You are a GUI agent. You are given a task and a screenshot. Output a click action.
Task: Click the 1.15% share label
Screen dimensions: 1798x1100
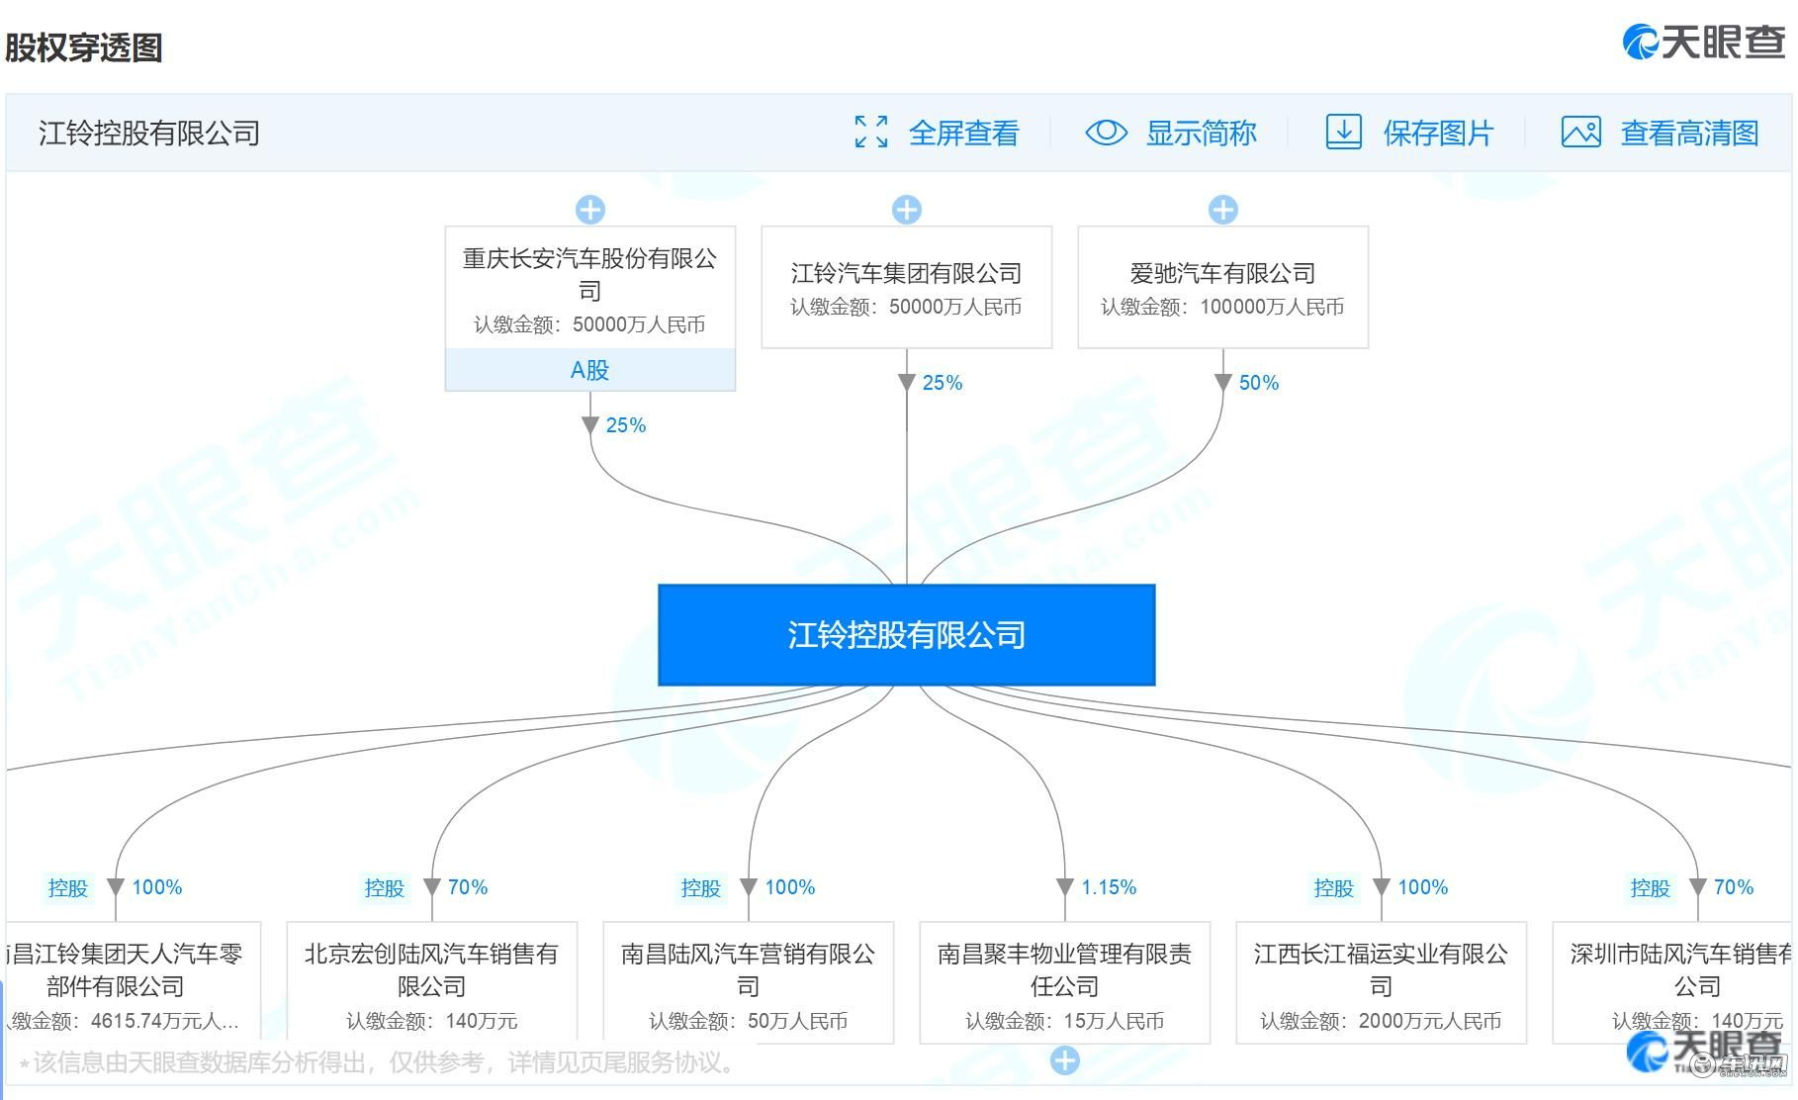[1109, 887]
